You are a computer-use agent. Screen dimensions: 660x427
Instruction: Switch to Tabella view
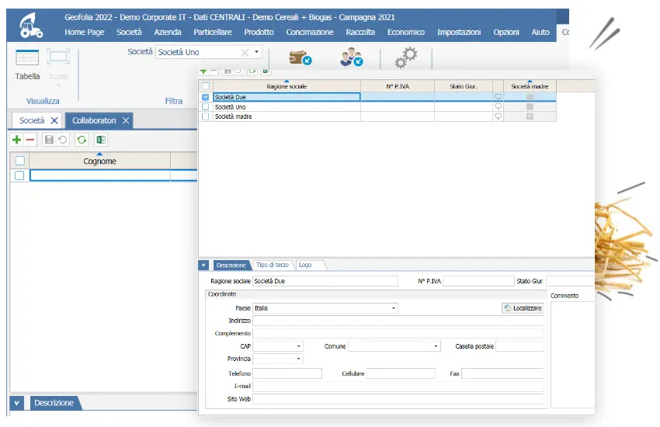[x=27, y=64]
